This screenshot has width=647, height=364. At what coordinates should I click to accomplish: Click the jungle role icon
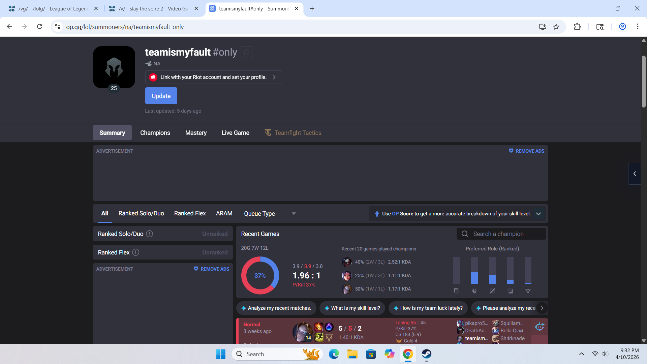click(x=474, y=291)
